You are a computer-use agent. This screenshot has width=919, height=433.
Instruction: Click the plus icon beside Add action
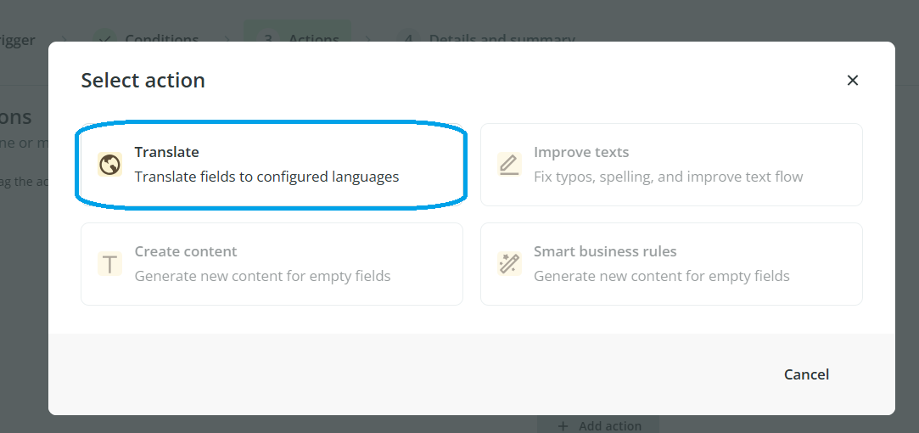[564, 425]
